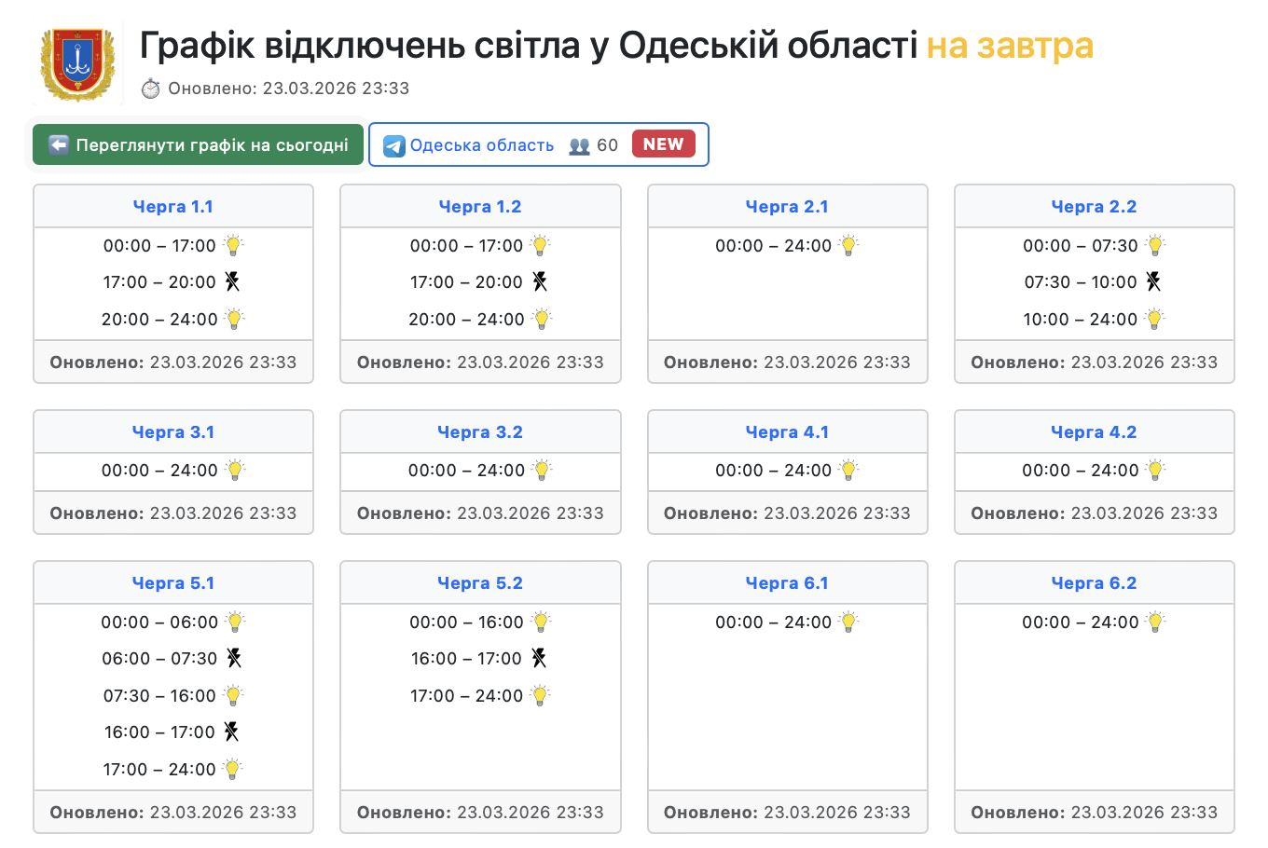Click the yellow 'на завтра' heading text
Image resolution: width=1268 pixels, height=848 pixels.
pos(1010,46)
